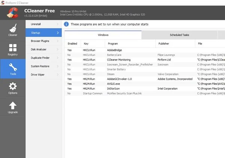Select the AdobeBridge startup entry
225x158 pixels.
click(145, 50)
